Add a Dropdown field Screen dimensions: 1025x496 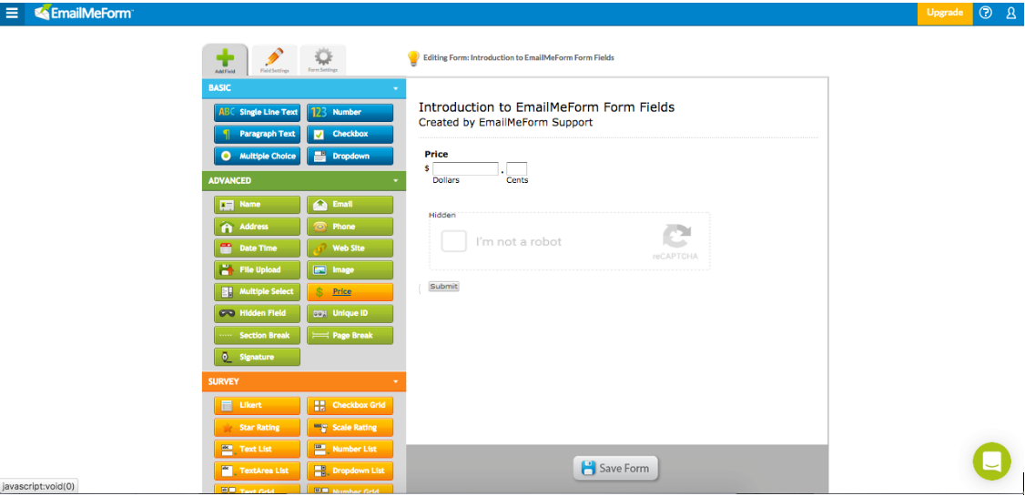pyautogui.click(x=350, y=157)
